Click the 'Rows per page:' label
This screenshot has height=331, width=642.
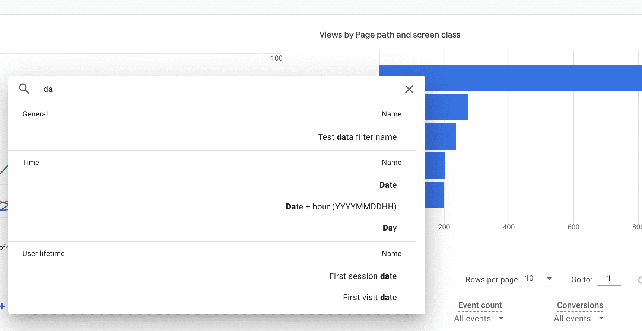pyautogui.click(x=492, y=280)
